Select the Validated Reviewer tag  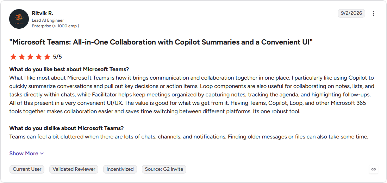(74, 169)
